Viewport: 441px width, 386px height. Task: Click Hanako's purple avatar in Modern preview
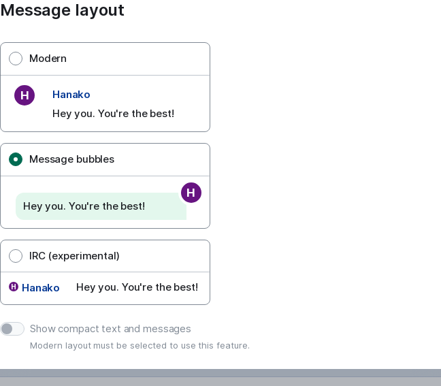pos(24,95)
